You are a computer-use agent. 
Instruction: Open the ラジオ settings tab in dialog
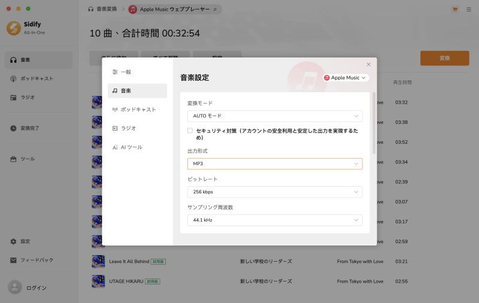click(x=137, y=128)
